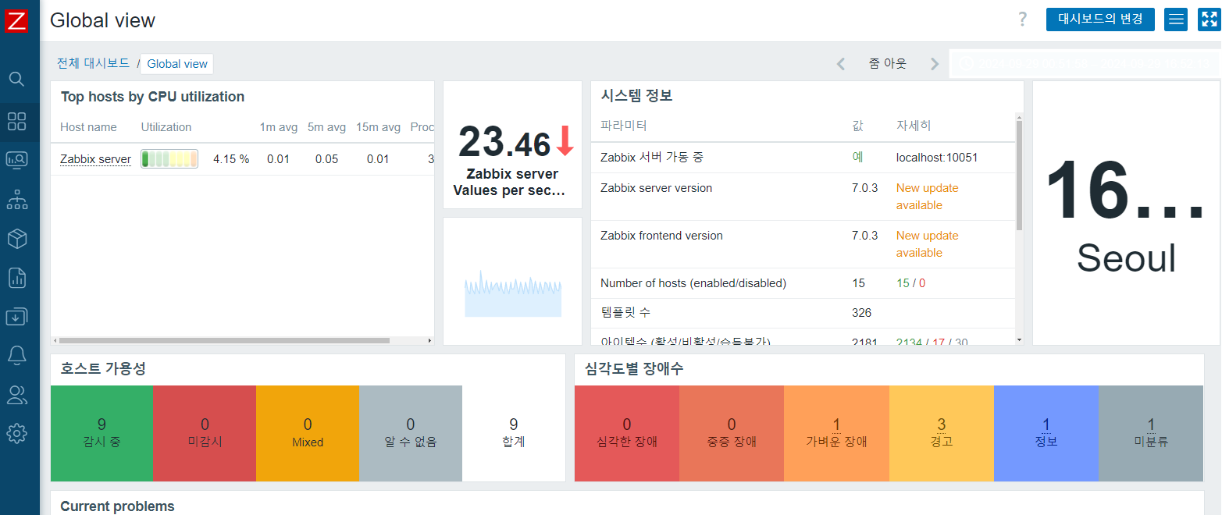Click the 15m avg column header

pyautogui.click(x=378, y=127)
